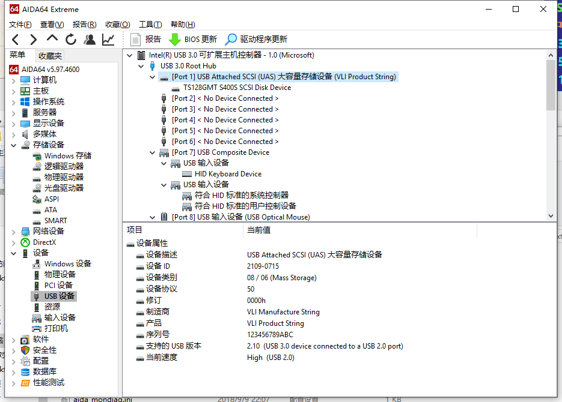This screenshot has width=562, height=402.
Task: Click the 多媒体 speaker icon
Action: [x=25, y=134]
